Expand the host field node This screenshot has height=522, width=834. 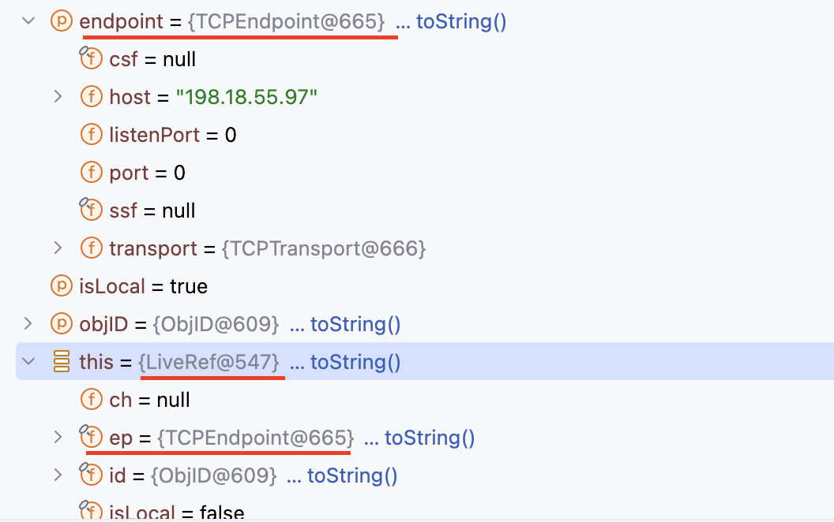pyautogui.click(x=58, y=97)
